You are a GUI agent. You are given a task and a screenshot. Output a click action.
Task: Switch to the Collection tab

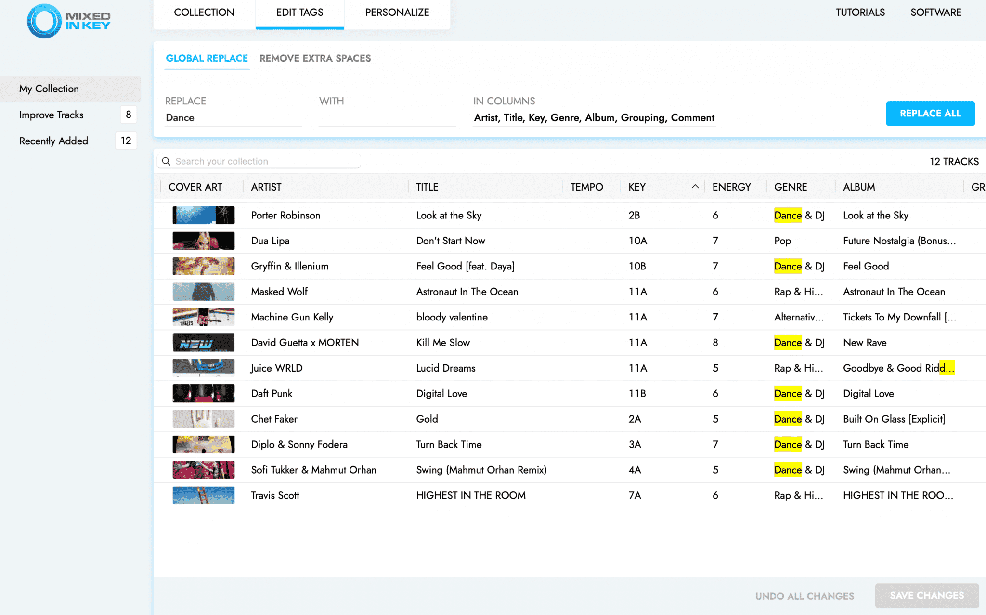[x=204, y=13]
